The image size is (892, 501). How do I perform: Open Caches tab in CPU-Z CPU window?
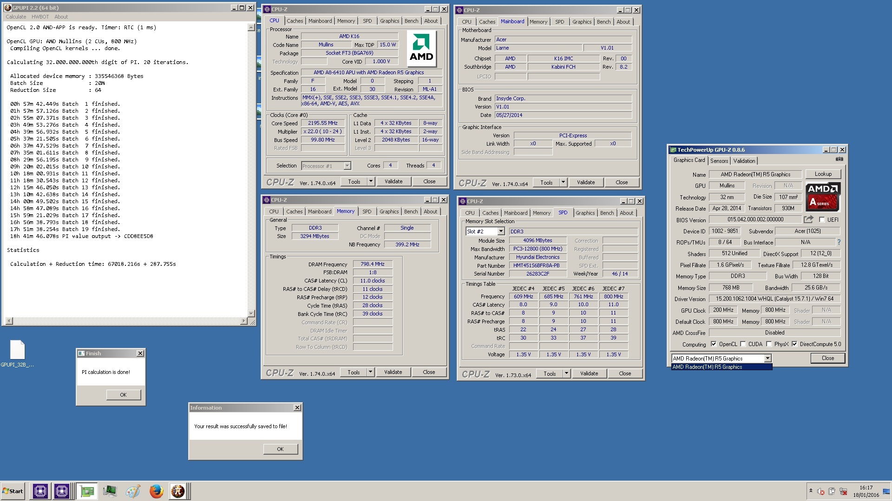tap(295, 21)
